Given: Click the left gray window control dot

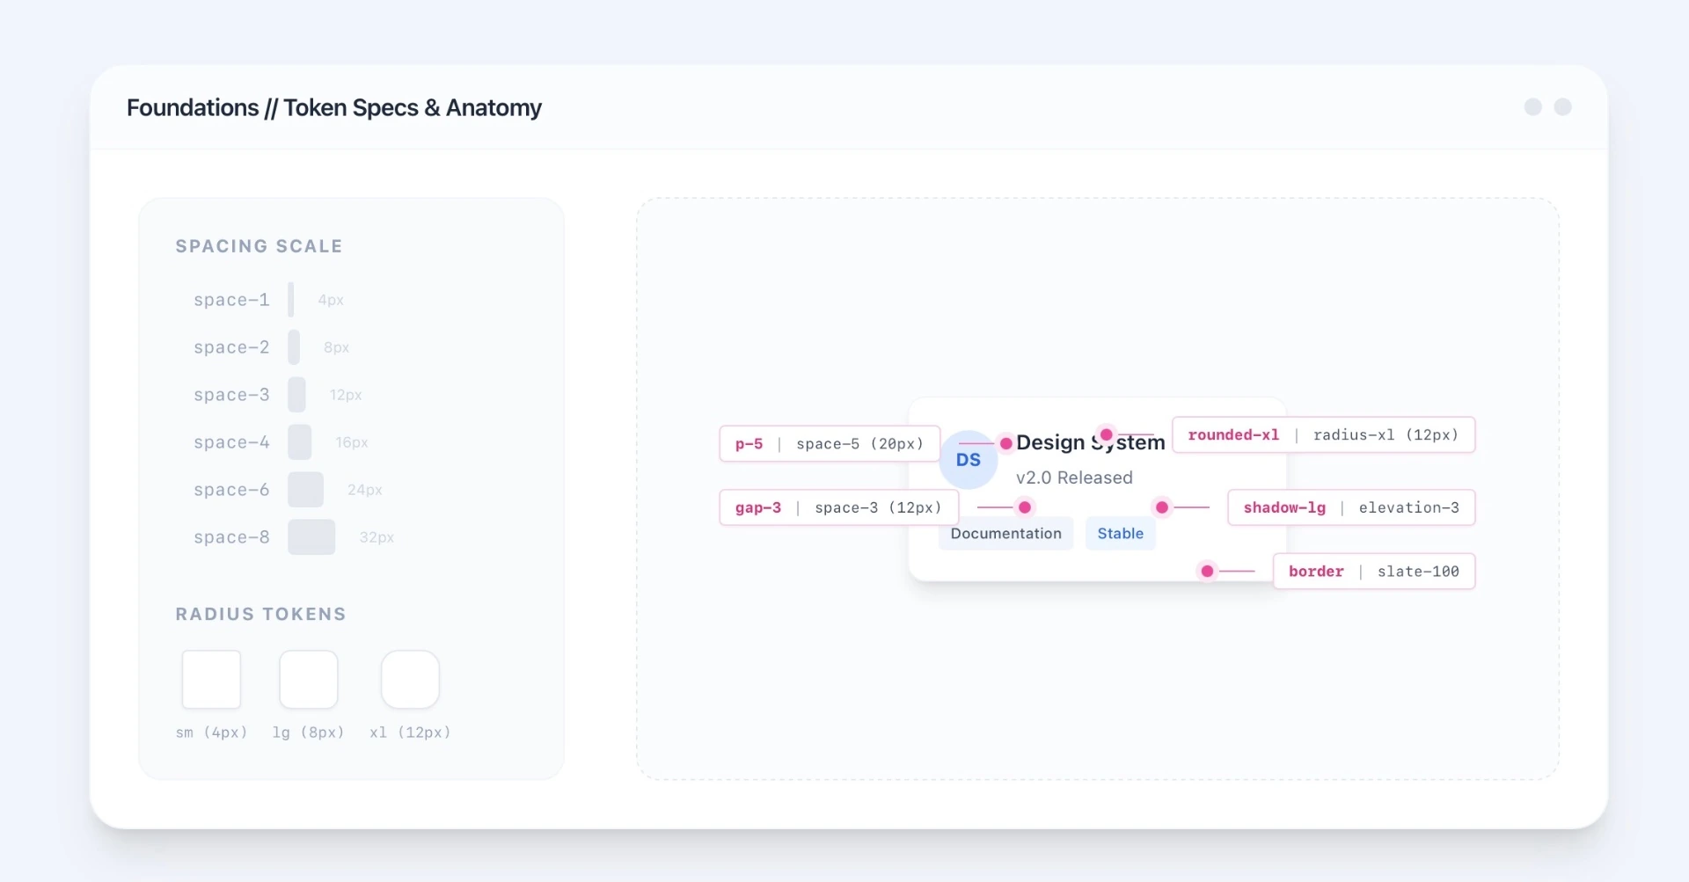Looking at the screenshot, I should [x=1533, y=106].
